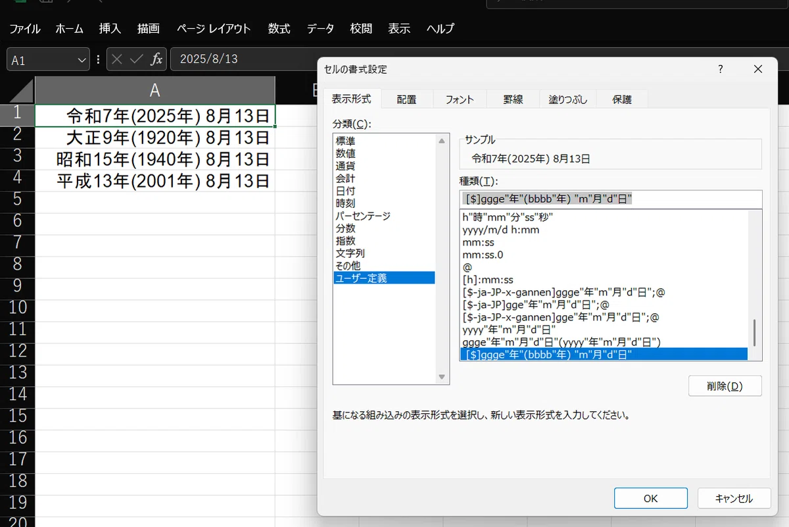Select 分数 in category list
Image resolution: width=789 pixels, height=527 pixels.
point(385,228)
